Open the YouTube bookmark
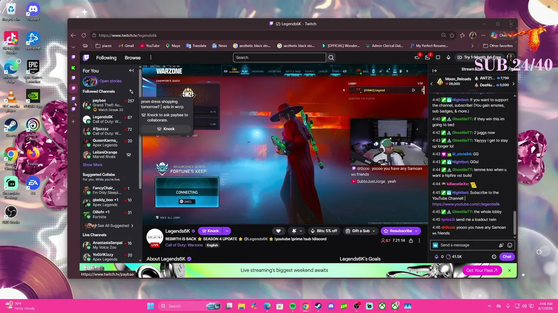Image resolution: width=558 pixels, height=313 pixels. click(x=150, y=46)
